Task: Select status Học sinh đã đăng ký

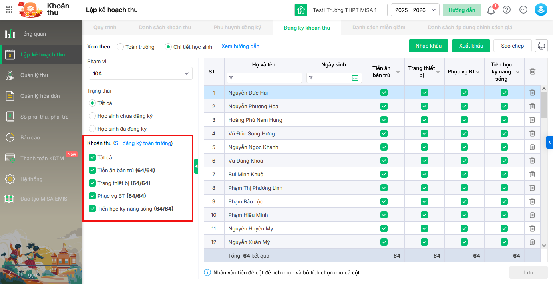Action: [92, 129]
